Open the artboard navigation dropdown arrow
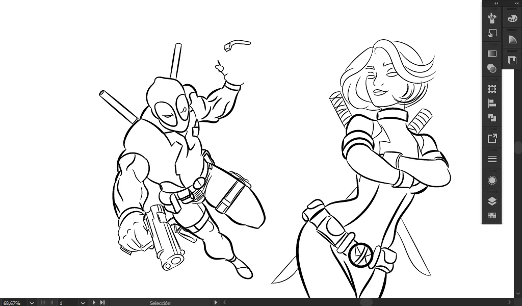Image resolution: width=522 pixels, height=306 pixels. click(83, 303)
